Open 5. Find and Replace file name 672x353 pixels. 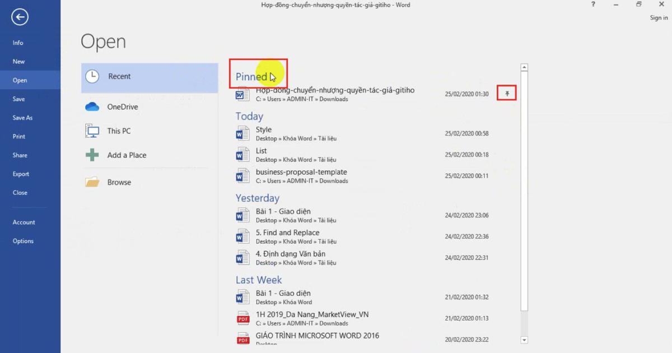pos(287,233)
